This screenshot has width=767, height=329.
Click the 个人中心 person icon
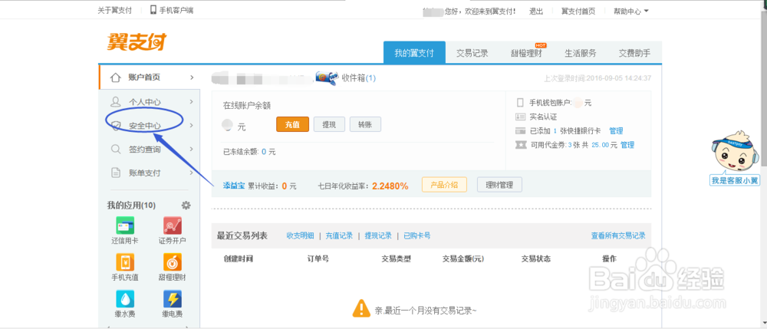[116, 102]
